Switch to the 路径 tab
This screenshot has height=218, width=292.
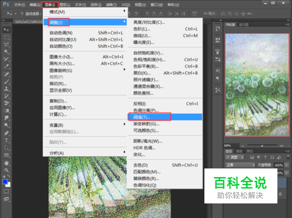tap(249, 151)
